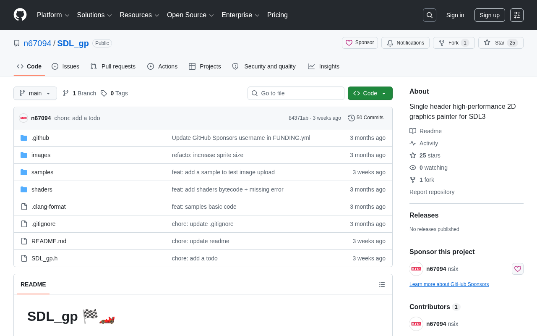Click the search magnifier icon in header
The image size is (537, 336).
[x=430, y=15]
